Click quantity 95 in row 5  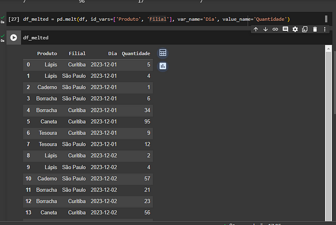(147, 122)
